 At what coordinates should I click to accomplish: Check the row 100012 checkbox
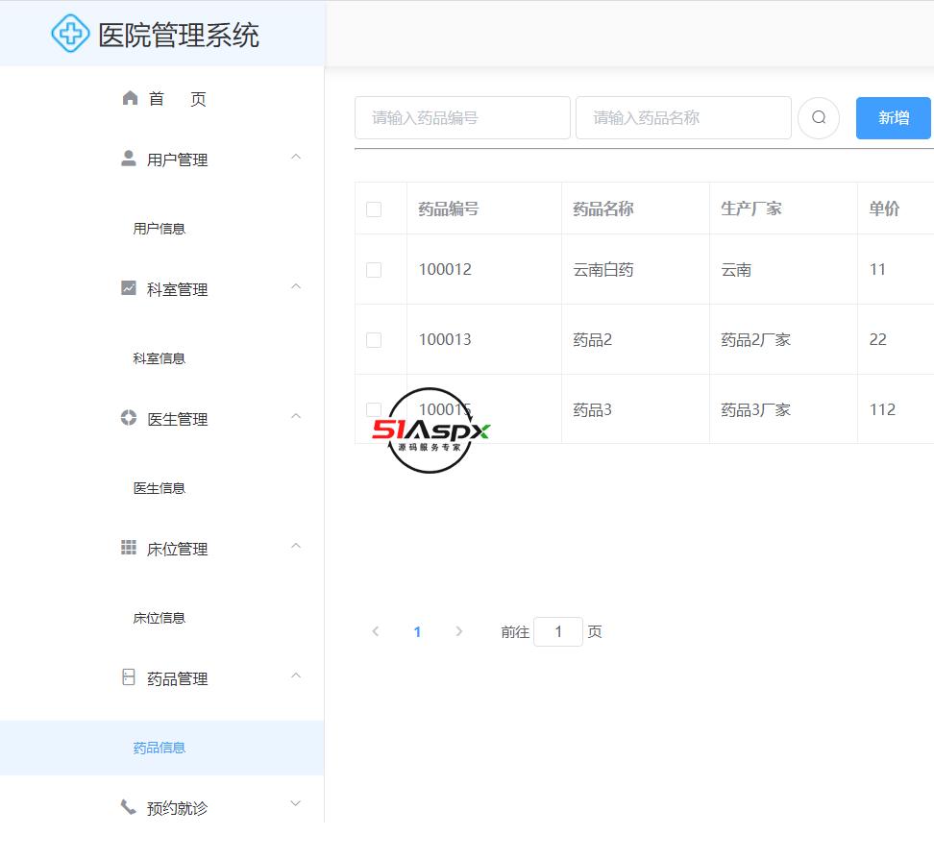point(374,270)
